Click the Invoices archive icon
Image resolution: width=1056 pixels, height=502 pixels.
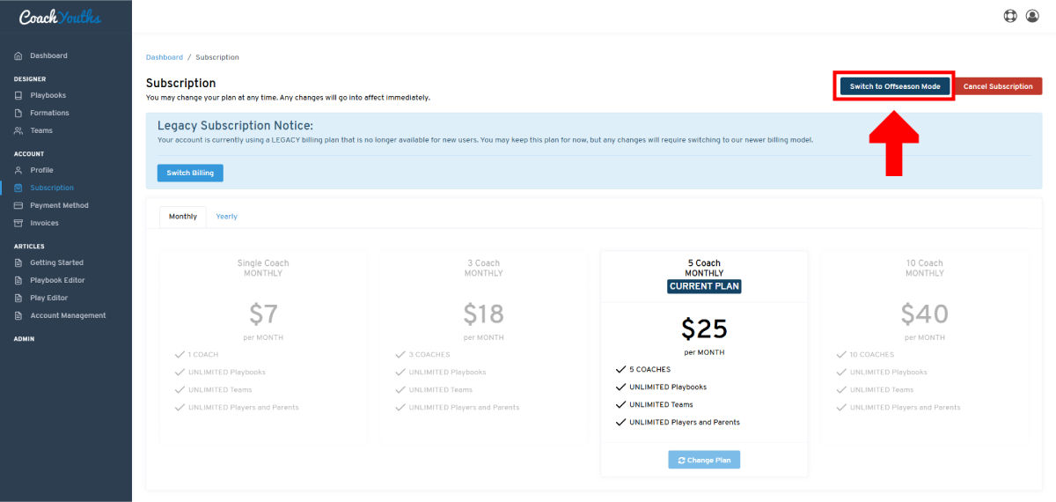(18, 223)
